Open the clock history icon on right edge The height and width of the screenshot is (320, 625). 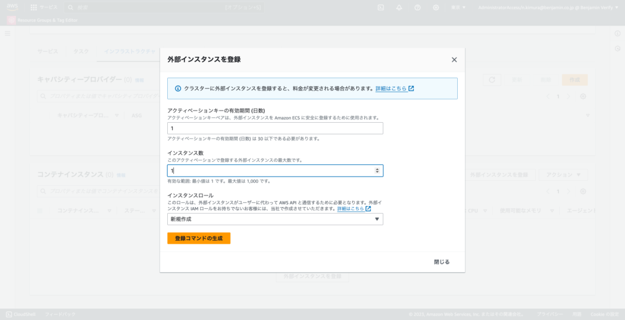(x=618, y=49)
